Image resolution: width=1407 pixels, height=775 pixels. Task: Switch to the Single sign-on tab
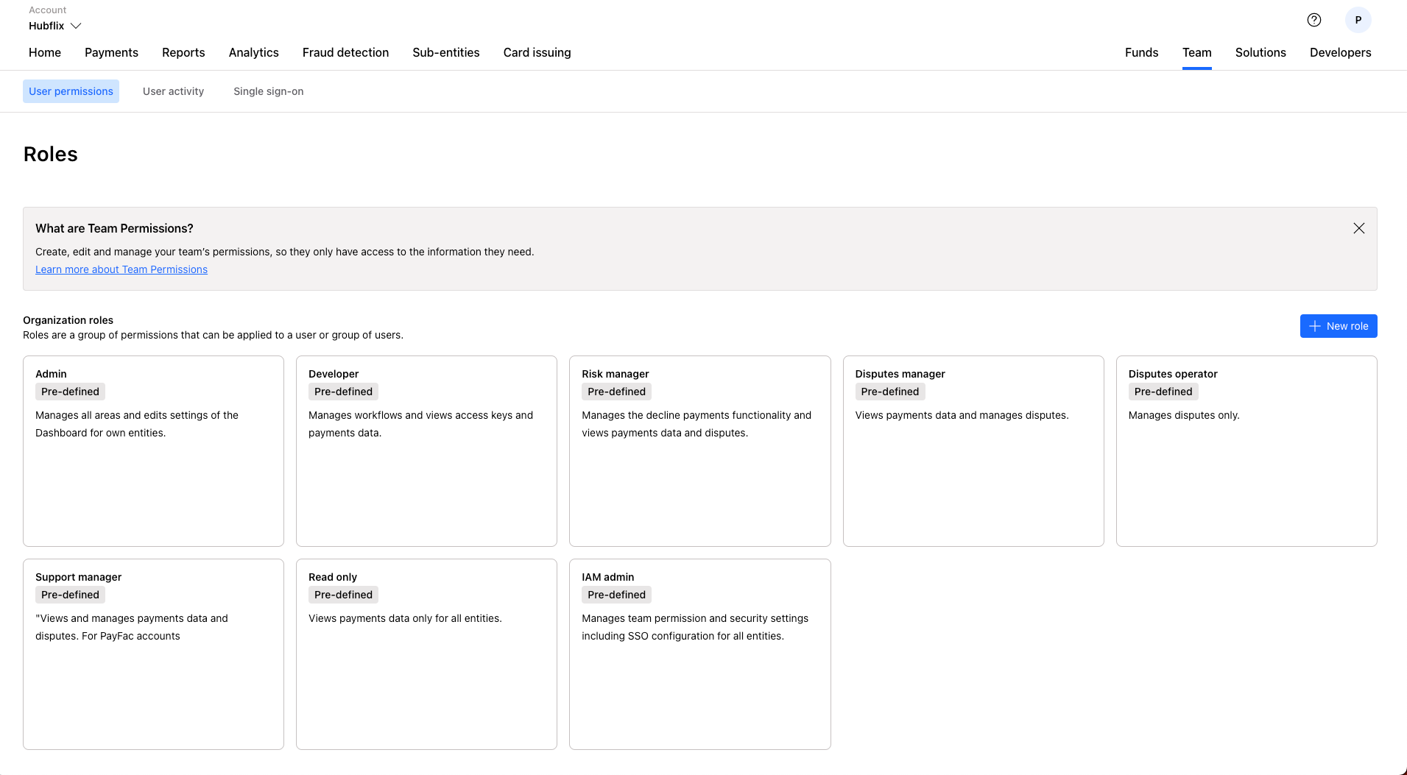[x=268, y=91]
